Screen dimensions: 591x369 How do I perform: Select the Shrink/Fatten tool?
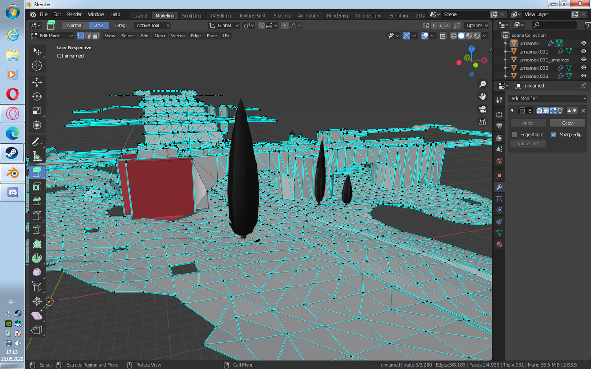coord(37,301)
